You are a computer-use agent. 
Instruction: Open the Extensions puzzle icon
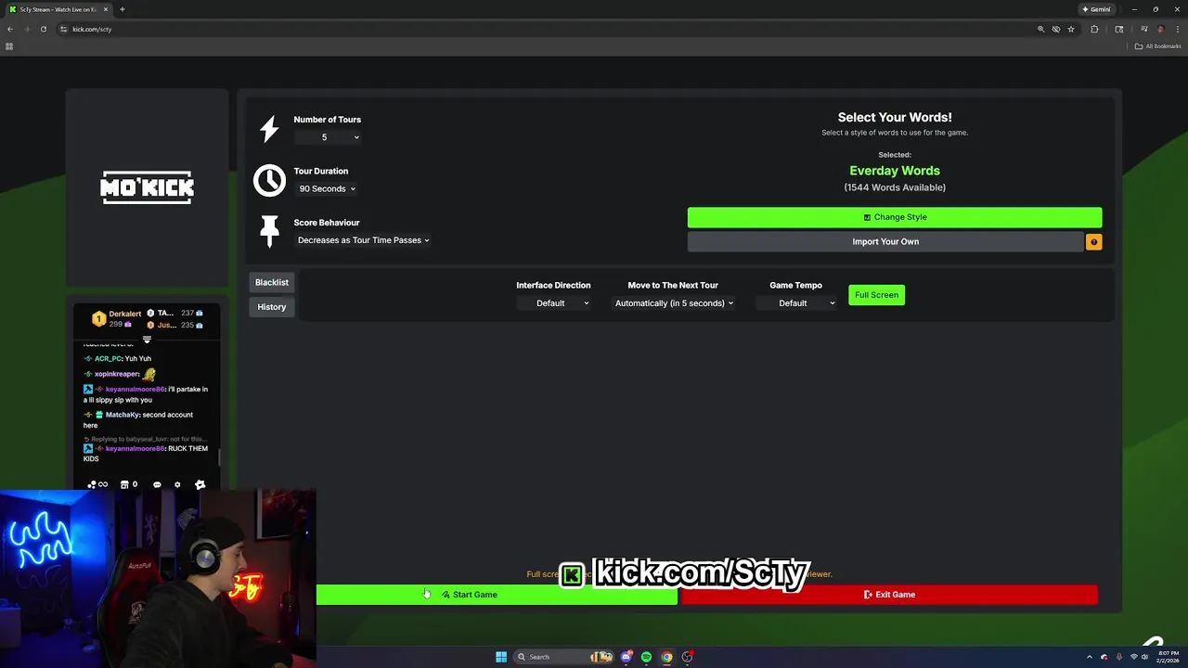click(1094, 29)
